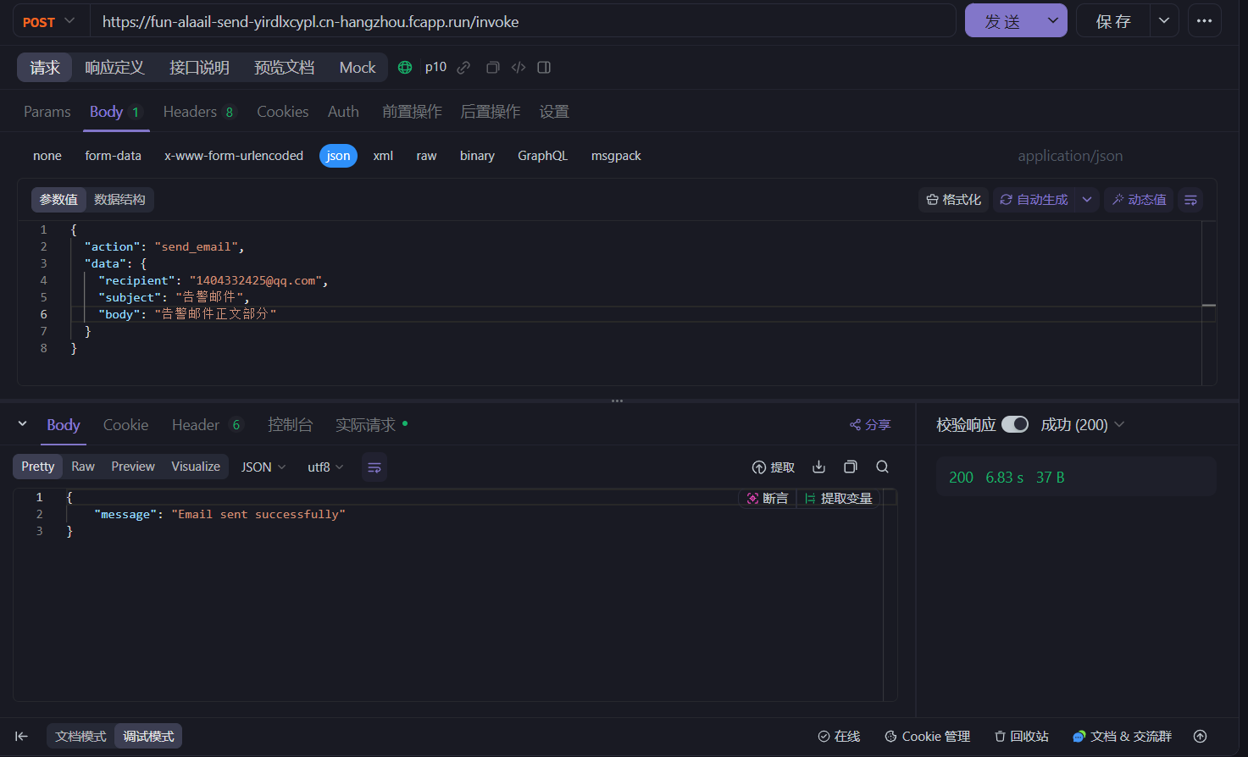Switch response to Raw view
Viewport: 1248px width, 757px height.
click(83, 467)
